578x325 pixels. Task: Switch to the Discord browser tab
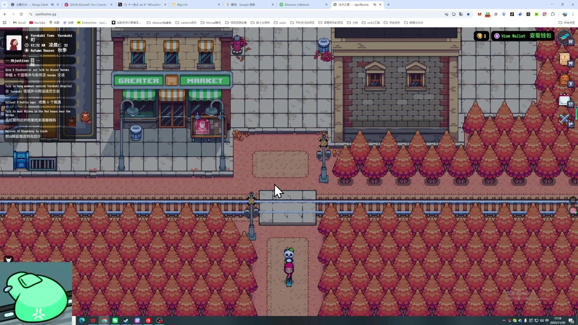click(88, 5)
